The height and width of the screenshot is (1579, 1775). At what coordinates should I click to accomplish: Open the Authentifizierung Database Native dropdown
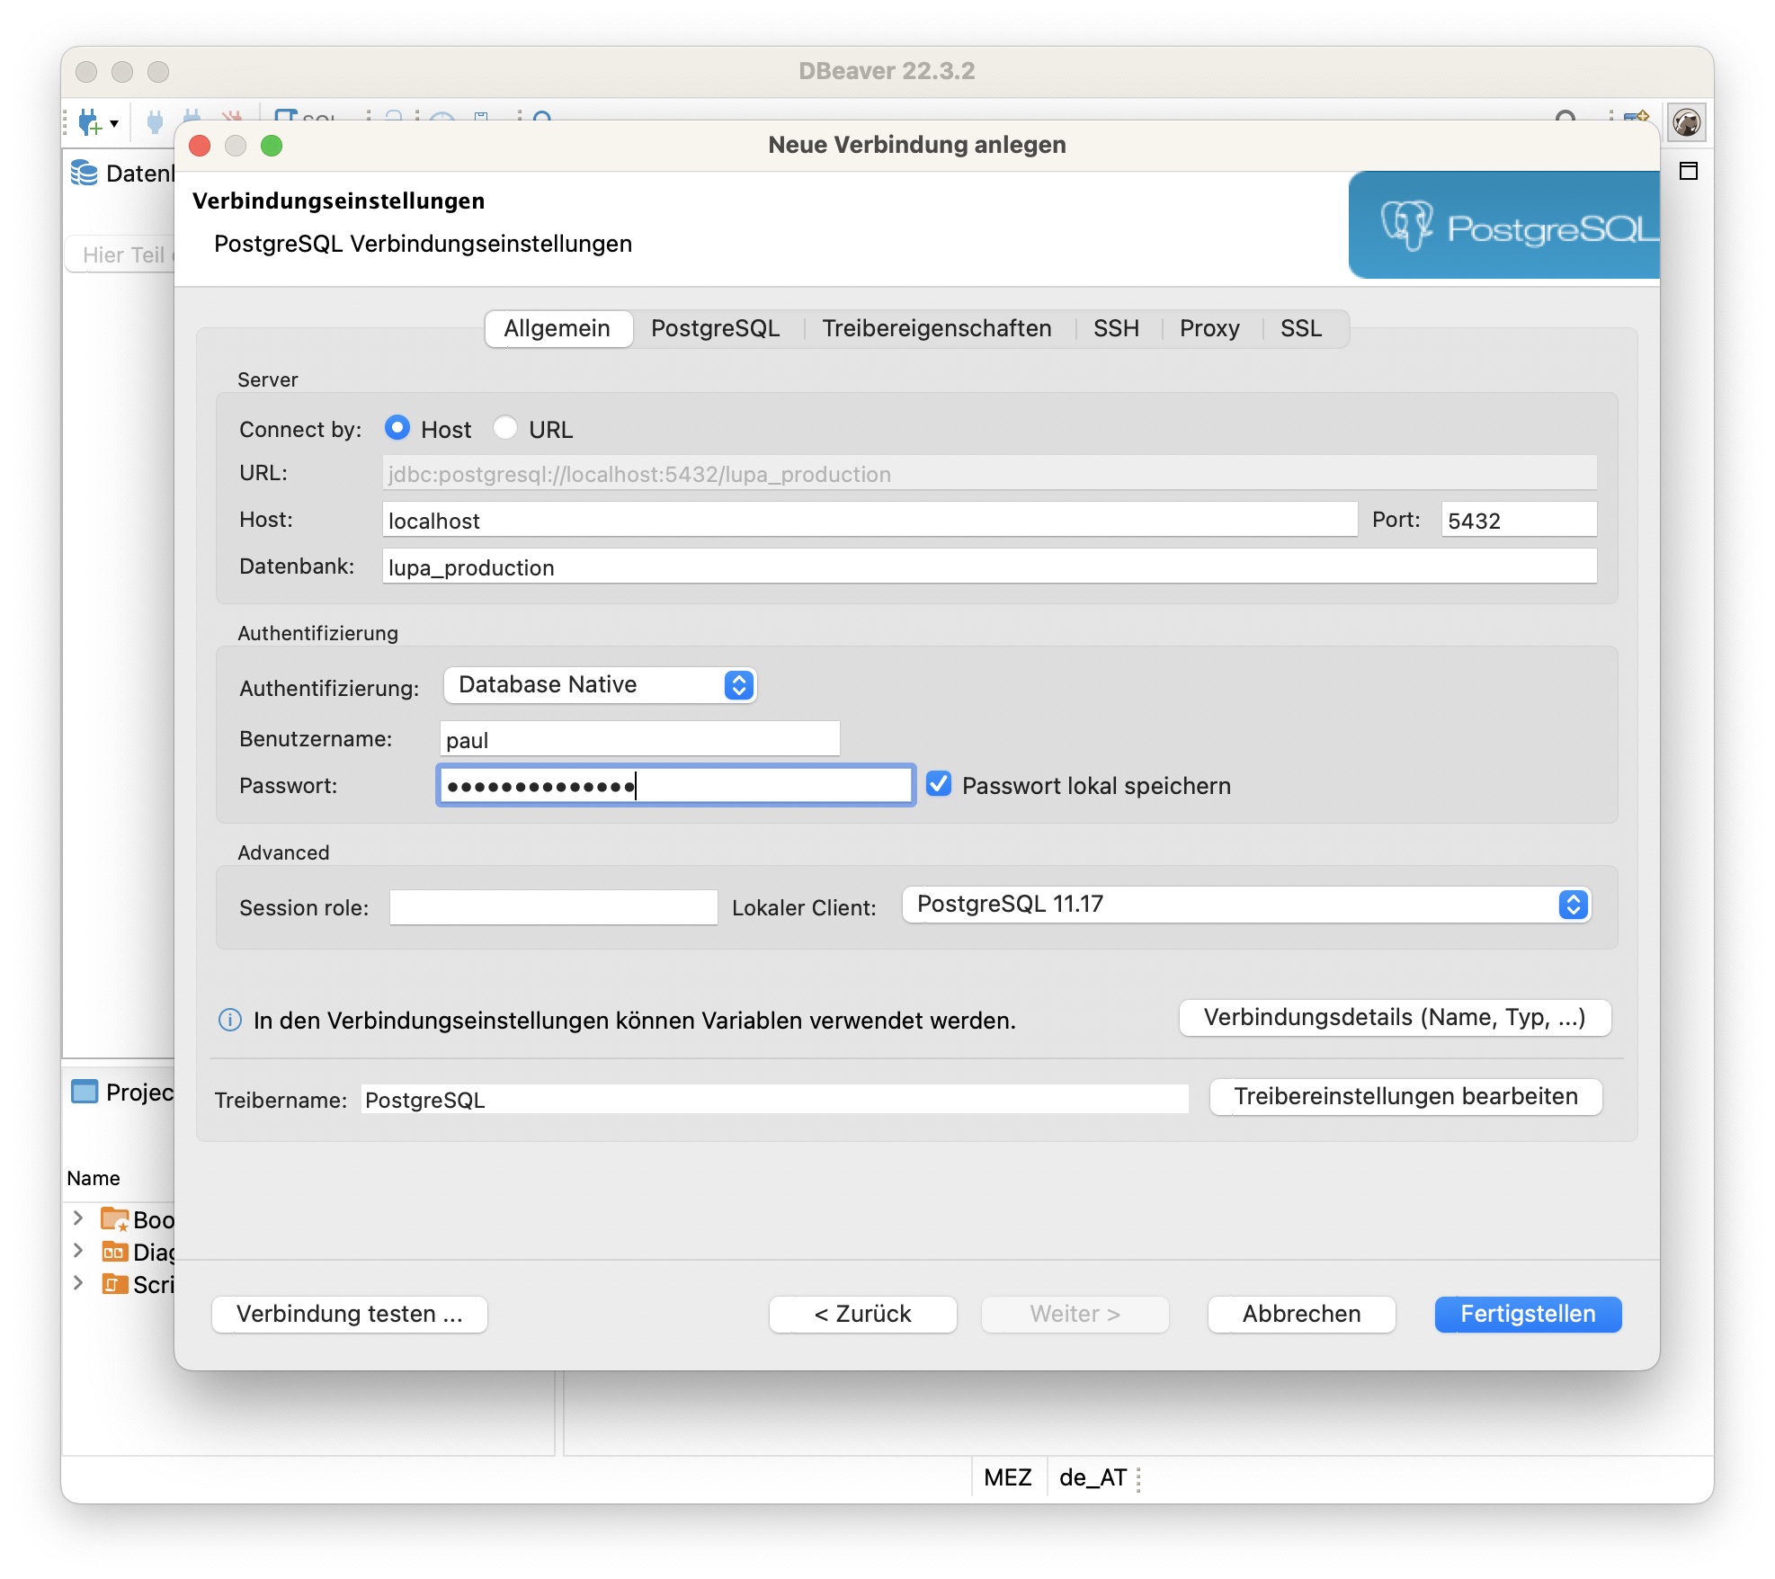click(600, 685)
